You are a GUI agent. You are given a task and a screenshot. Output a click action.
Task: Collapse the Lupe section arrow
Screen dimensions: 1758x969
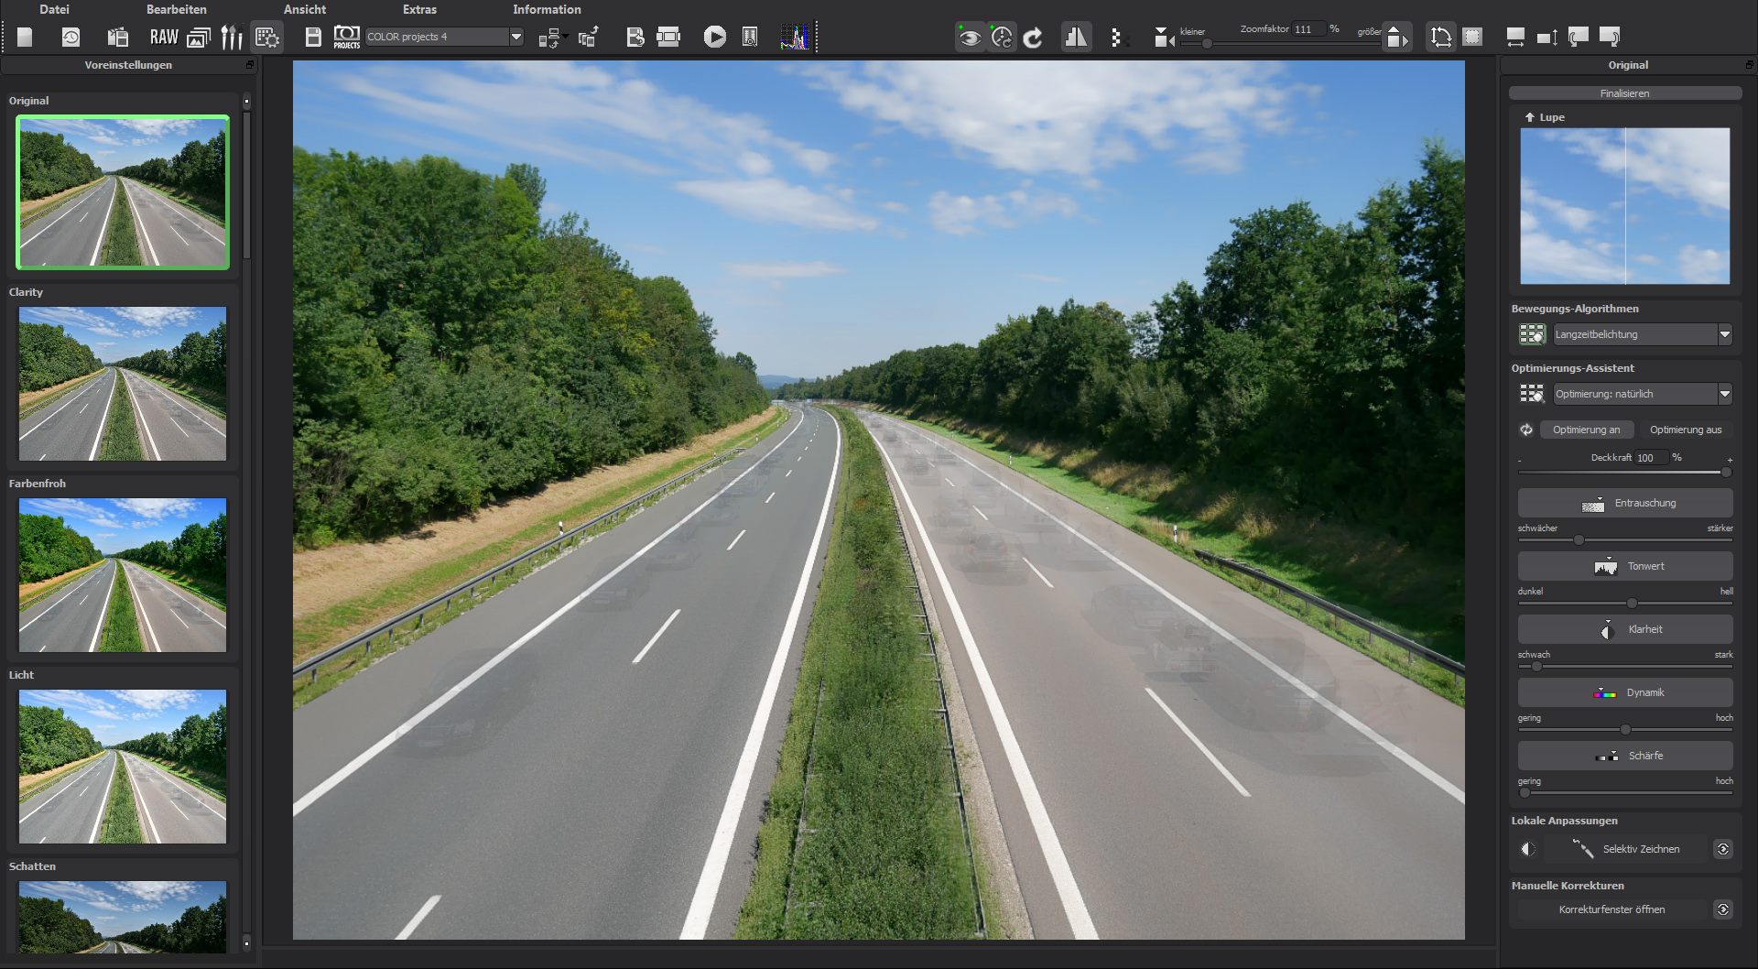point(1529,117)
